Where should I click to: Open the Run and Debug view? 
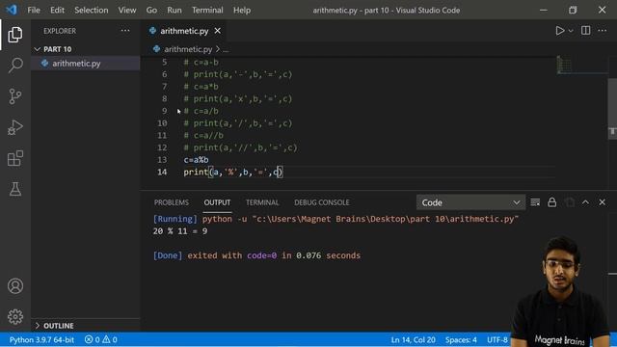pos(15,127)
